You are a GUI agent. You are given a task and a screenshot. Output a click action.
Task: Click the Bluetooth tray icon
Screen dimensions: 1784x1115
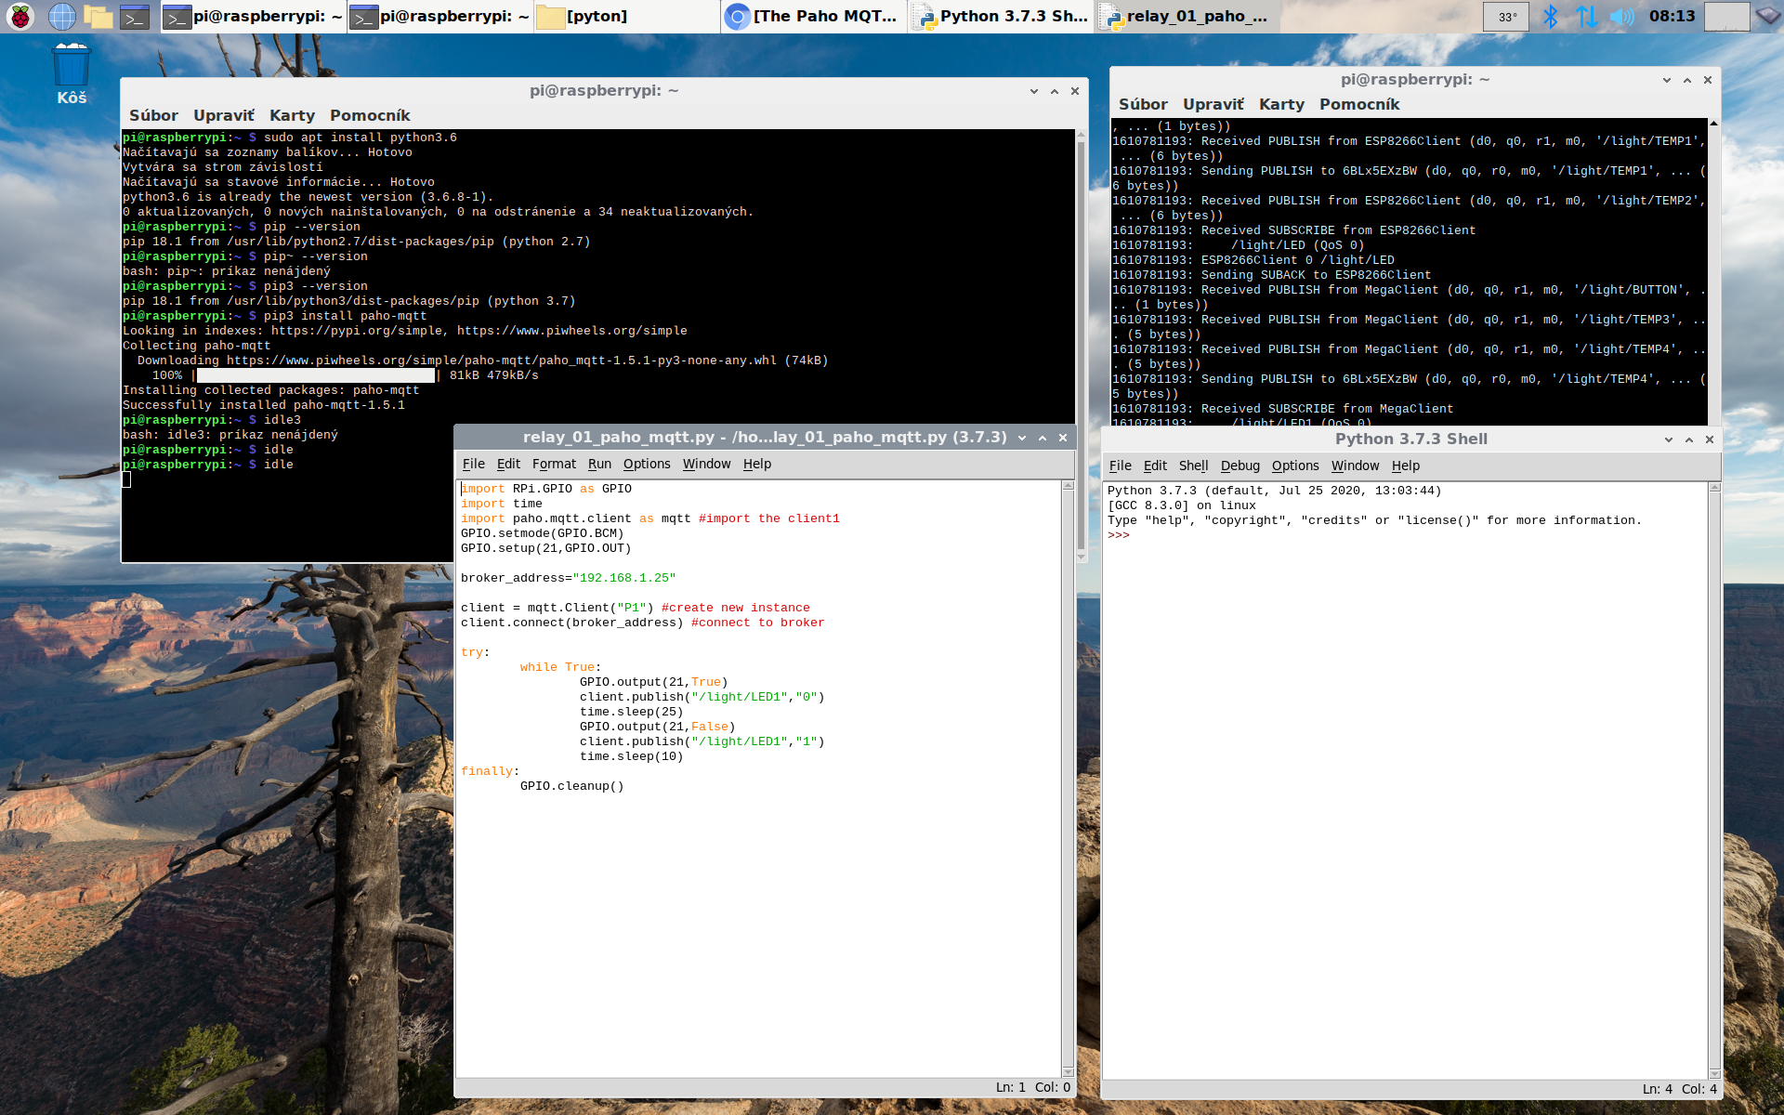pos(1550,16)
